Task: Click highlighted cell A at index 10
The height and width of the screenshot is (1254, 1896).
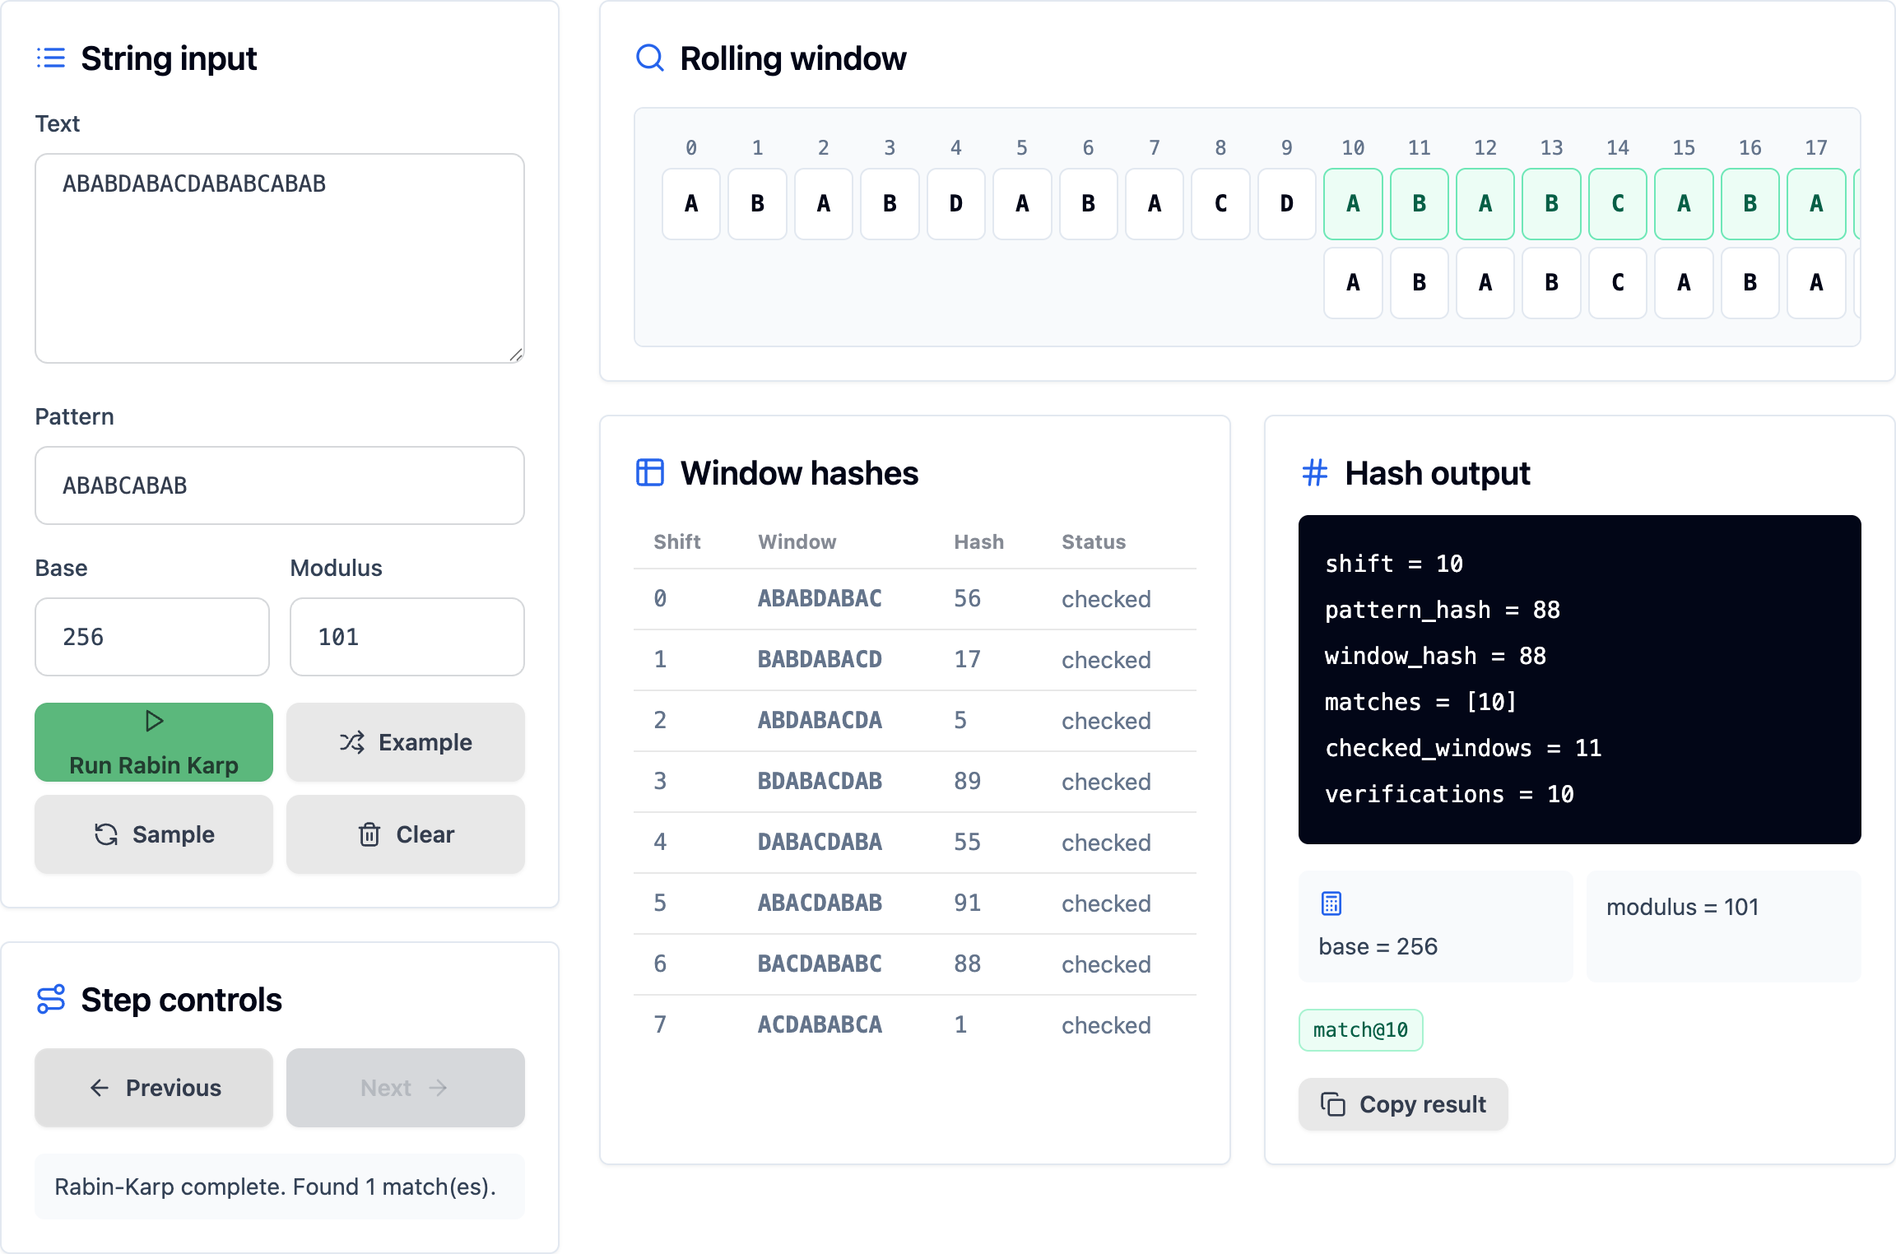Action: [1353, 204]
